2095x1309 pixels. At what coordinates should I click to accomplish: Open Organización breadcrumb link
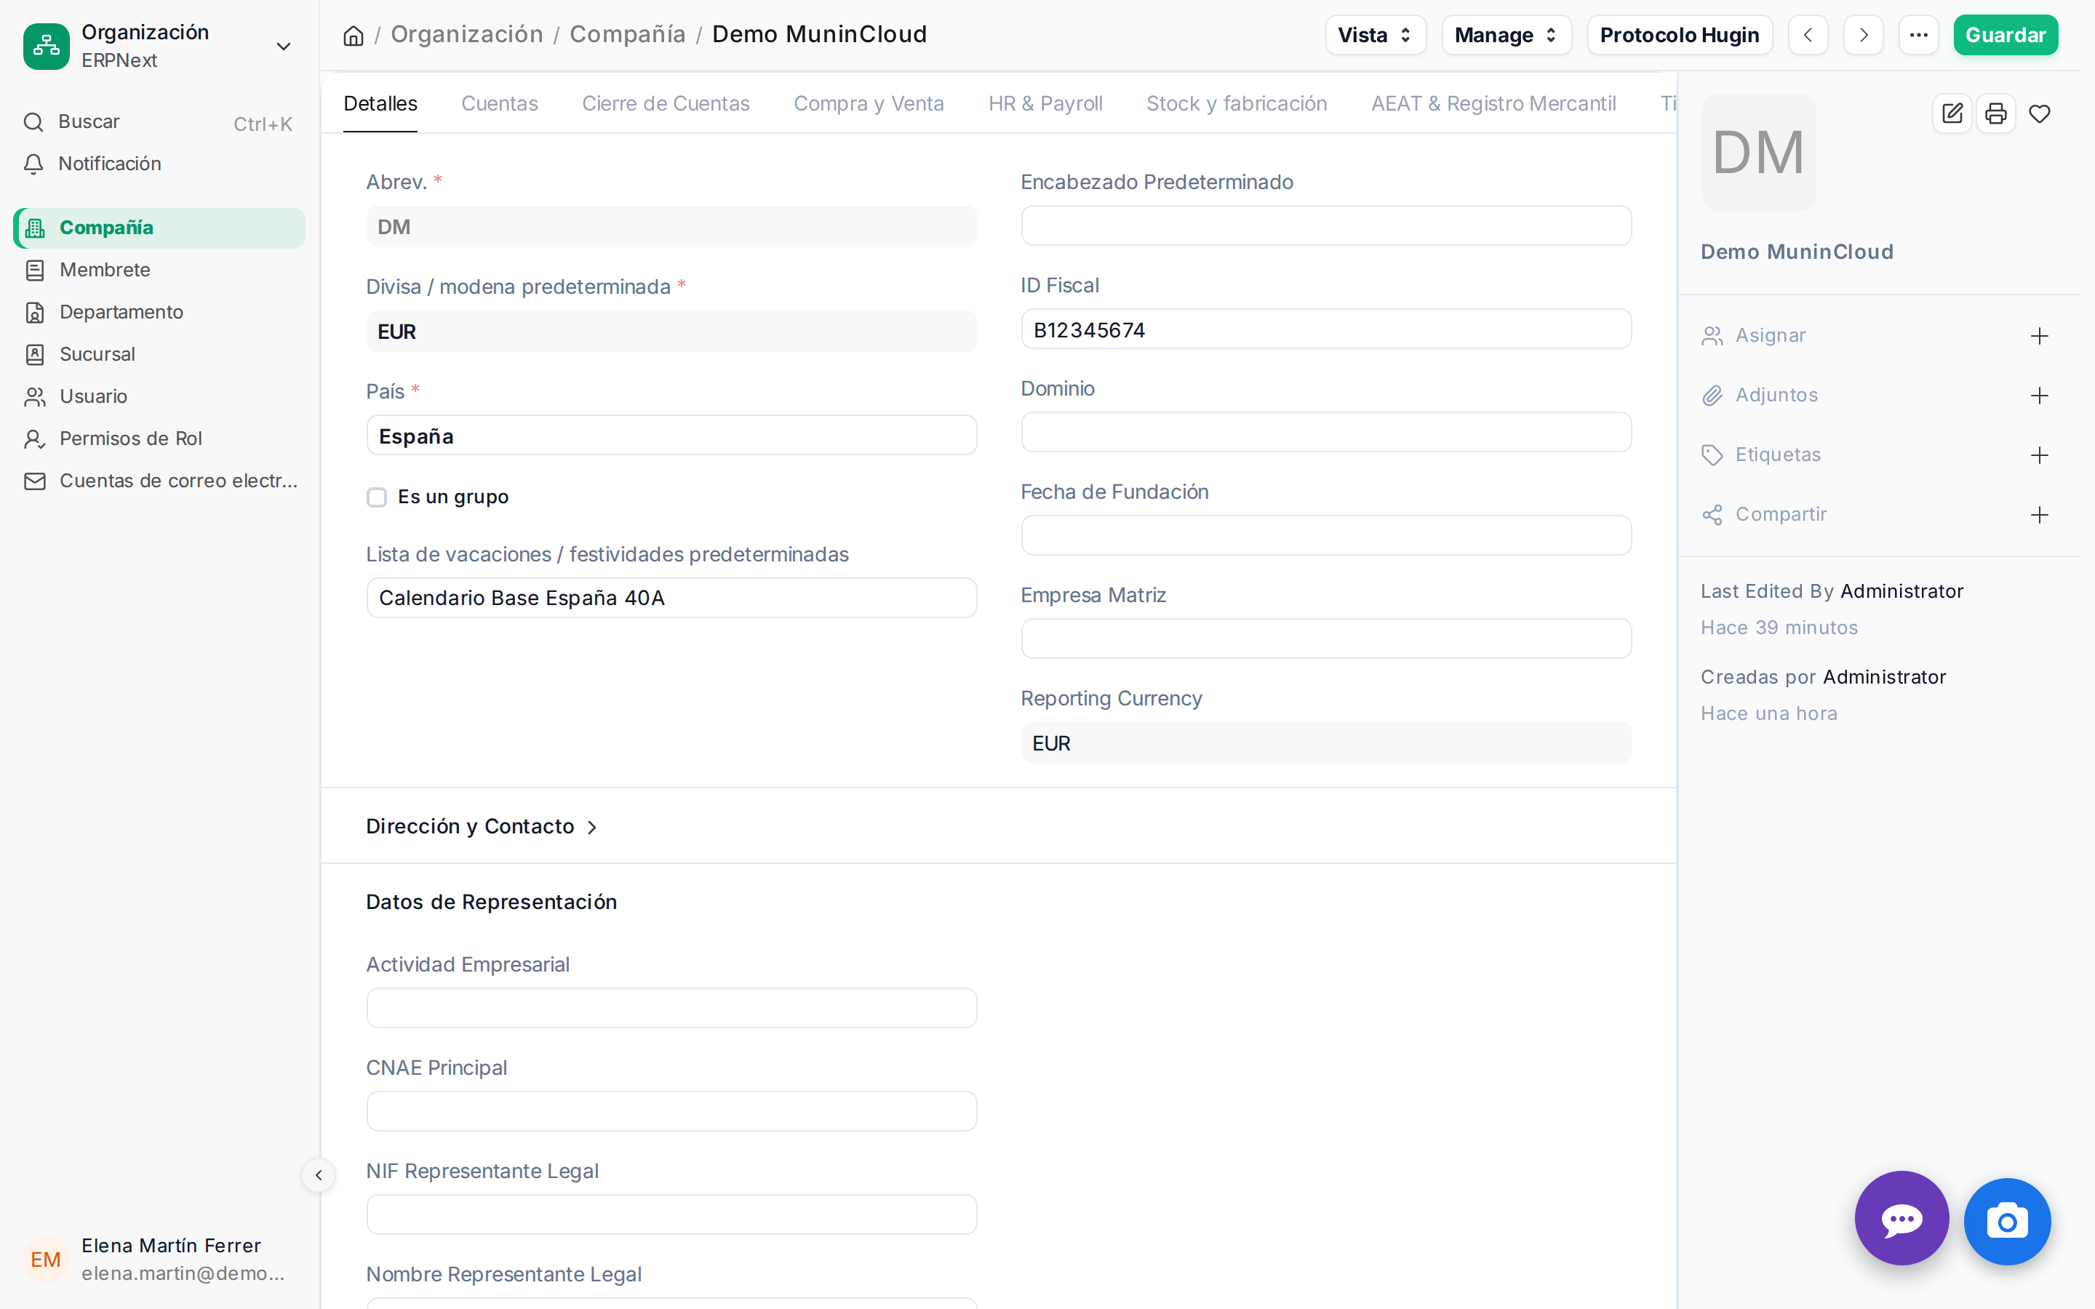pos(466,35)
